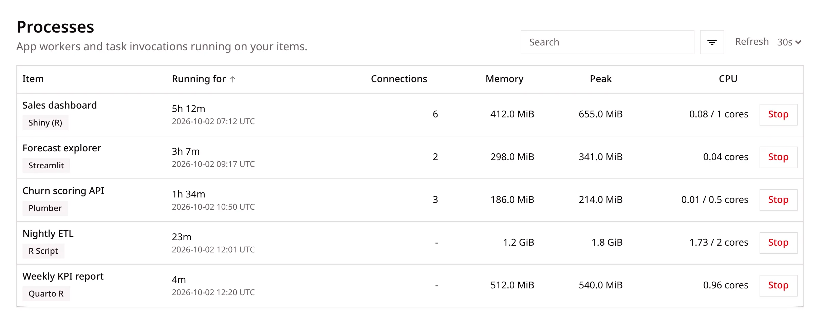Open the Nightly ETL item
This screenshot has height=323, width=820.
click(48, 233)
